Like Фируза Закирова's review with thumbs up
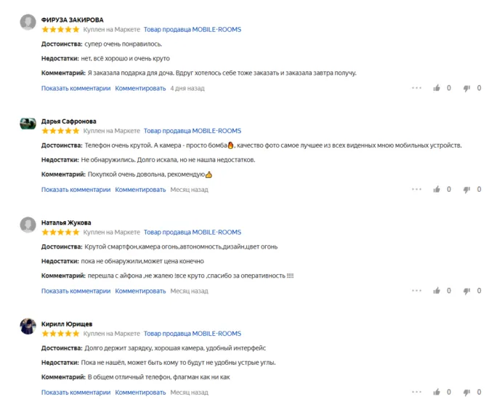The width and height of the screenshot is (494, 410). point(437,88)
